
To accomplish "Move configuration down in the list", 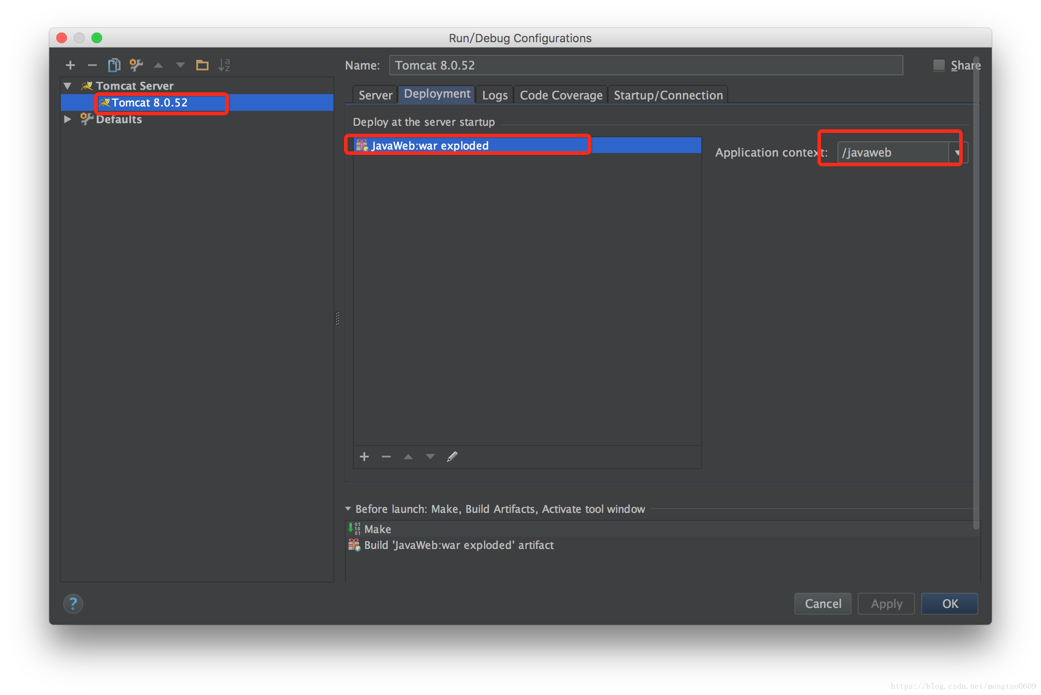I will 180,65.
